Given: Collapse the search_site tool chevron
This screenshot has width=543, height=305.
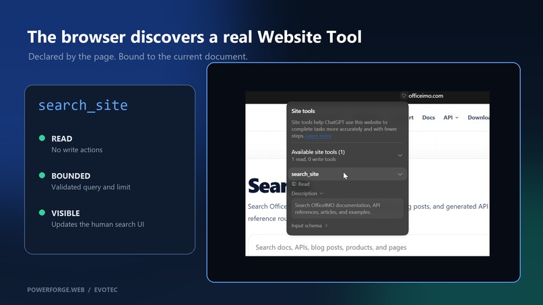Looking at the screenshot, I should click(400, 174).
